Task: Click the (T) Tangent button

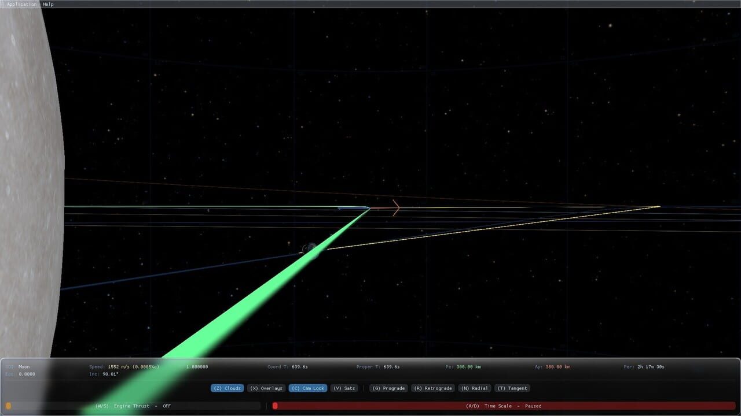Action: pos(512,388)
